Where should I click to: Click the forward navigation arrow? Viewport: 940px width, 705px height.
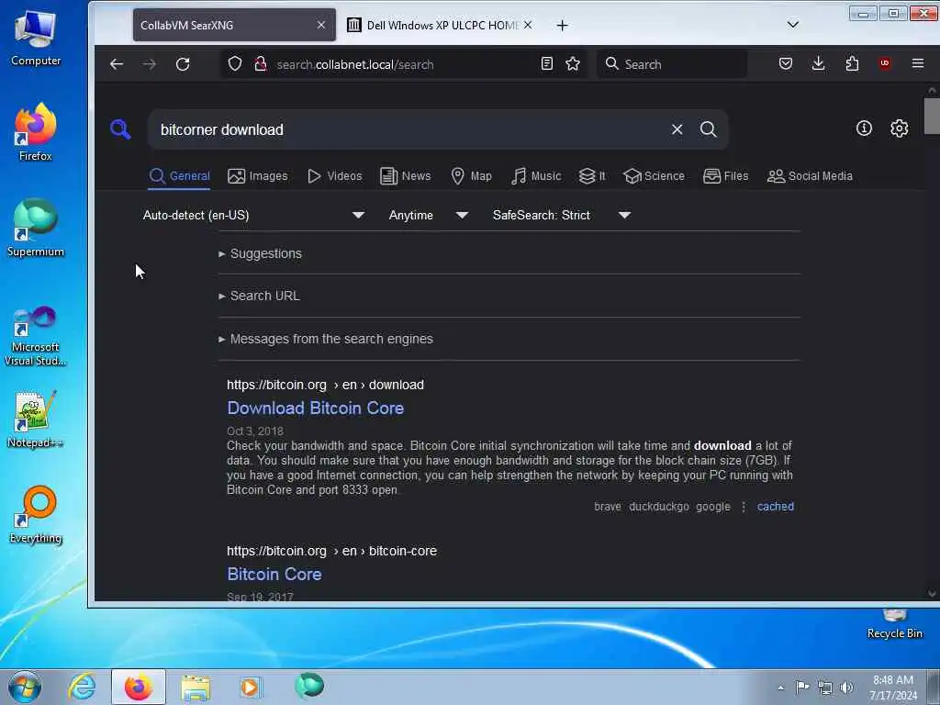(x=150, y=64)
